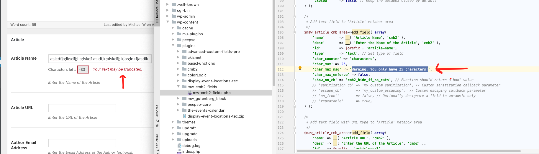Click the colorLogic folder icon

pyautogui.click(x=184, y=75)
